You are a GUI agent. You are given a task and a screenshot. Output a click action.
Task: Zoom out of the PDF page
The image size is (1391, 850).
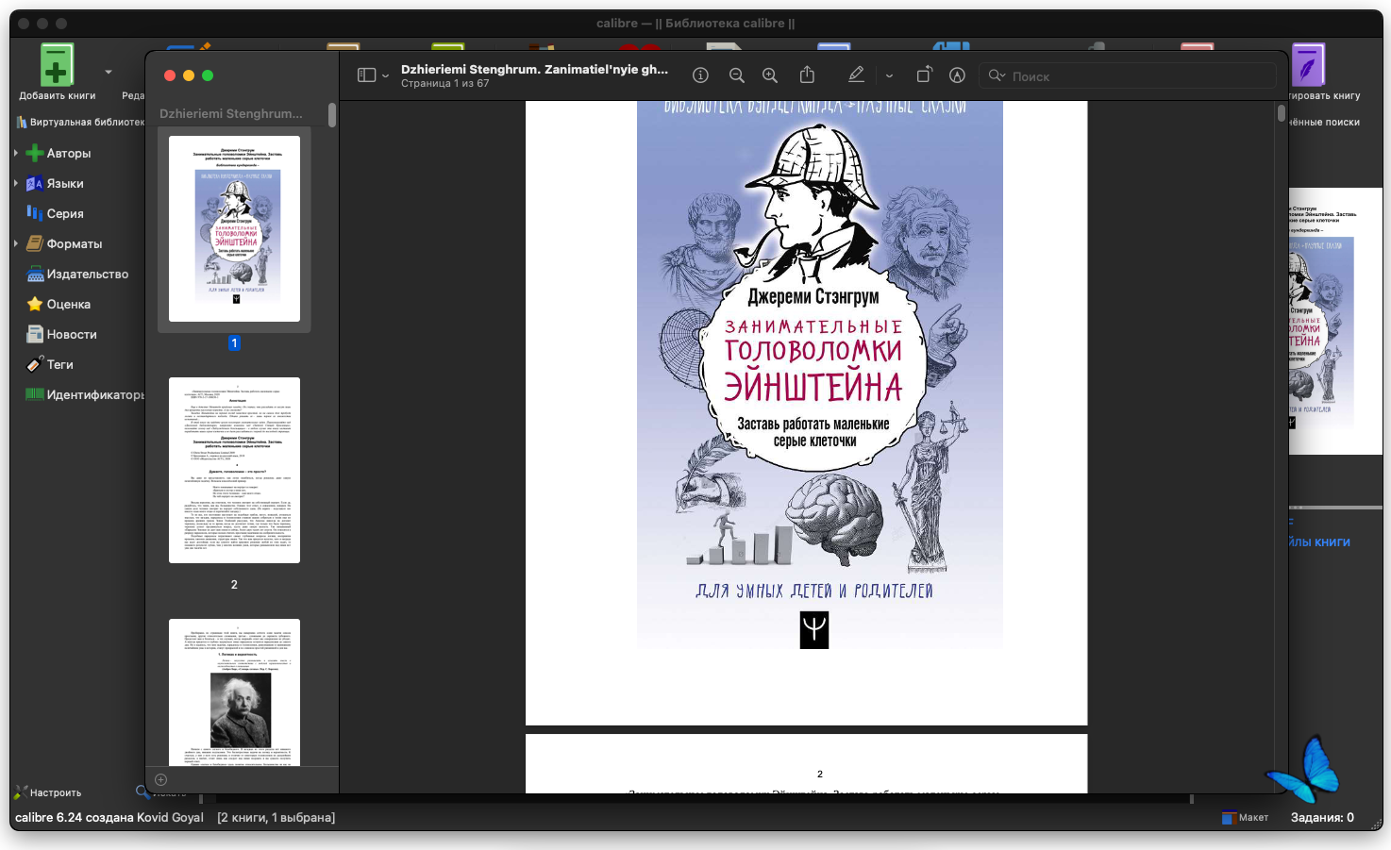737,75
